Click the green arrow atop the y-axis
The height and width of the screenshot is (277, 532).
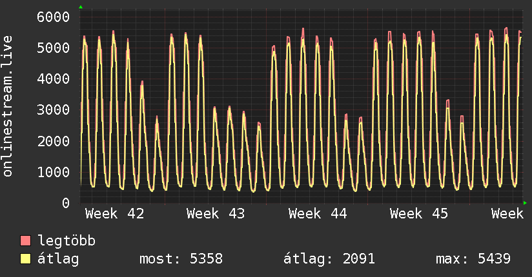click(81, 7)
